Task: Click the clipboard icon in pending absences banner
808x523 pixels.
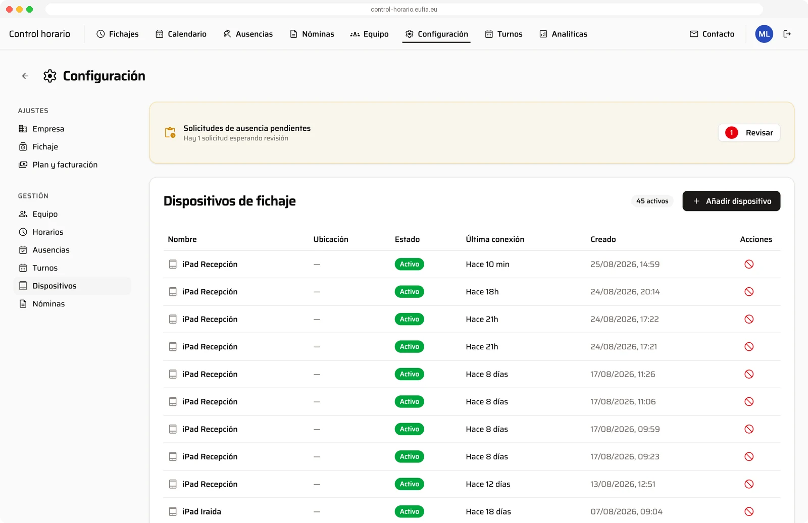Action: pos(170,133)
